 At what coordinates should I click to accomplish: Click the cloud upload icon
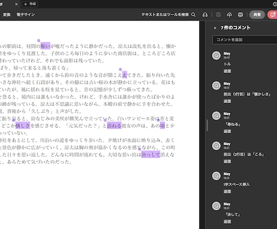(x=229, y=14)
